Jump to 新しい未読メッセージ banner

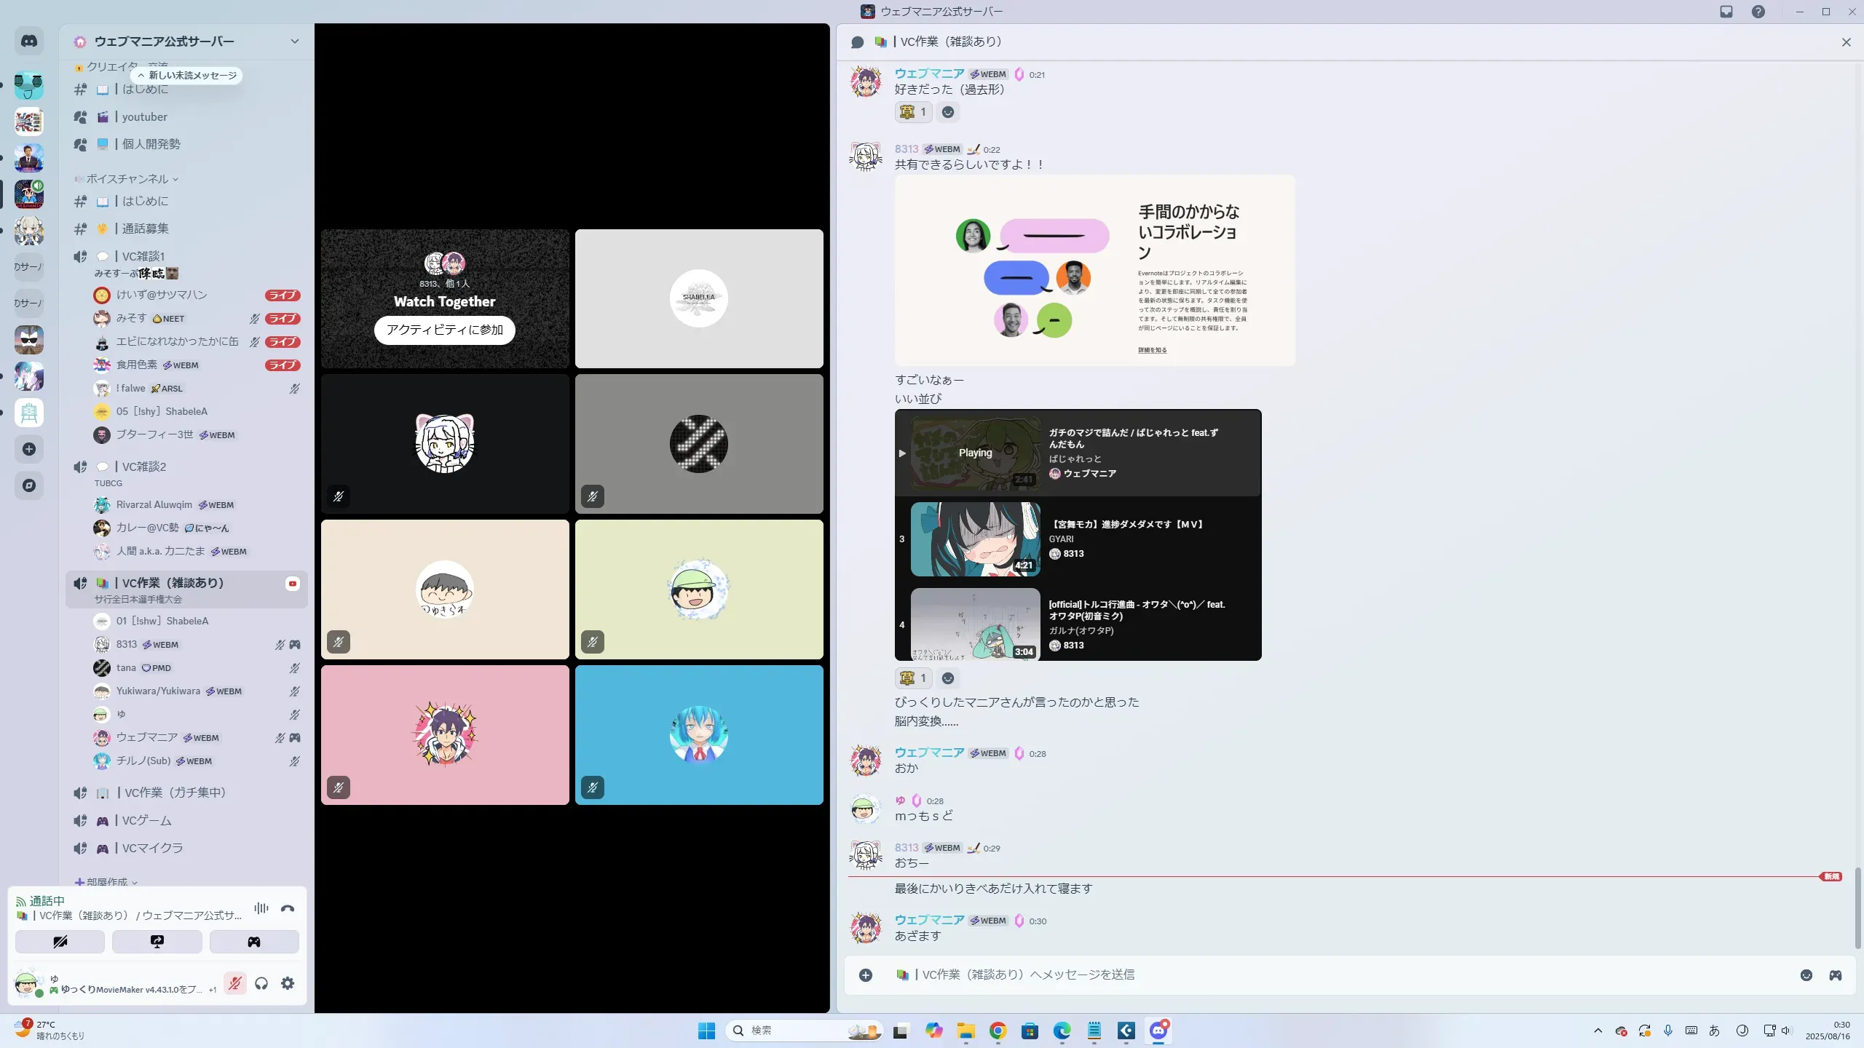click(187, 75)
